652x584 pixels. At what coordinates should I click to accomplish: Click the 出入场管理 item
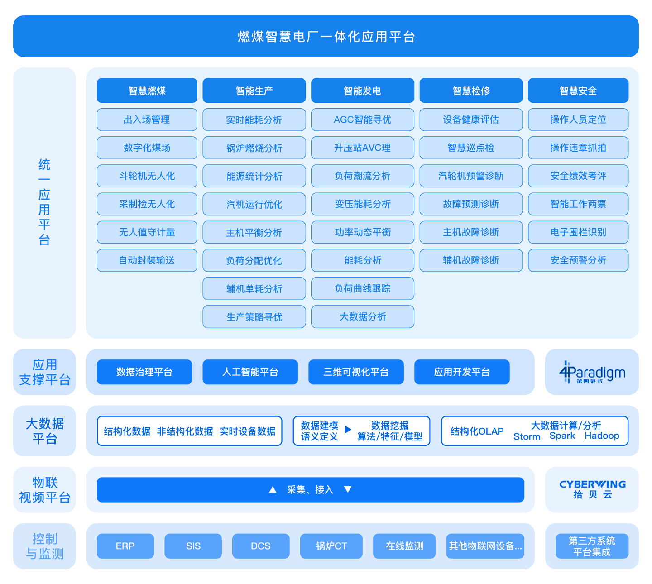147,120
